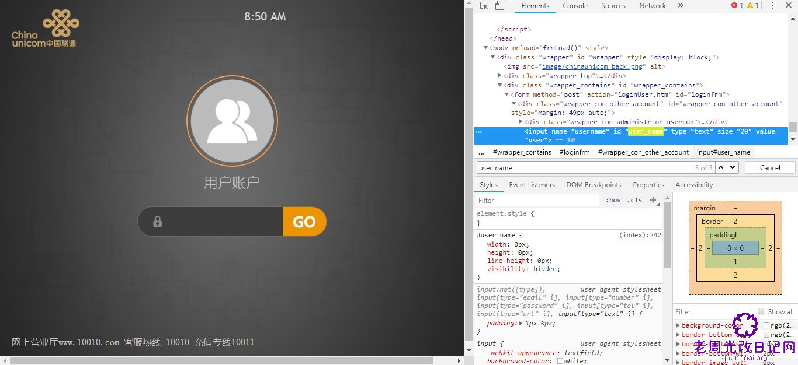Switch to the Console tab
The image size is (798, 365).
coord(575,6)
